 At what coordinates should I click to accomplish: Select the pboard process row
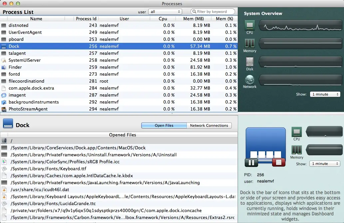pyautogui.click(x=119, y=39)
